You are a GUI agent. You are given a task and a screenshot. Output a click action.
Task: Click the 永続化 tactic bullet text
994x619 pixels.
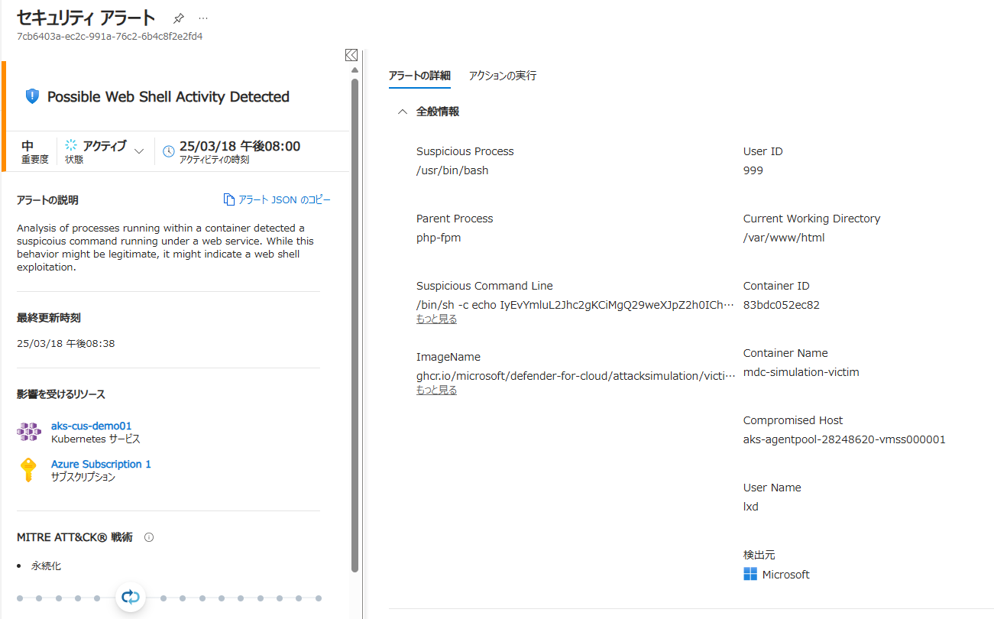click(x=46, y=566)
